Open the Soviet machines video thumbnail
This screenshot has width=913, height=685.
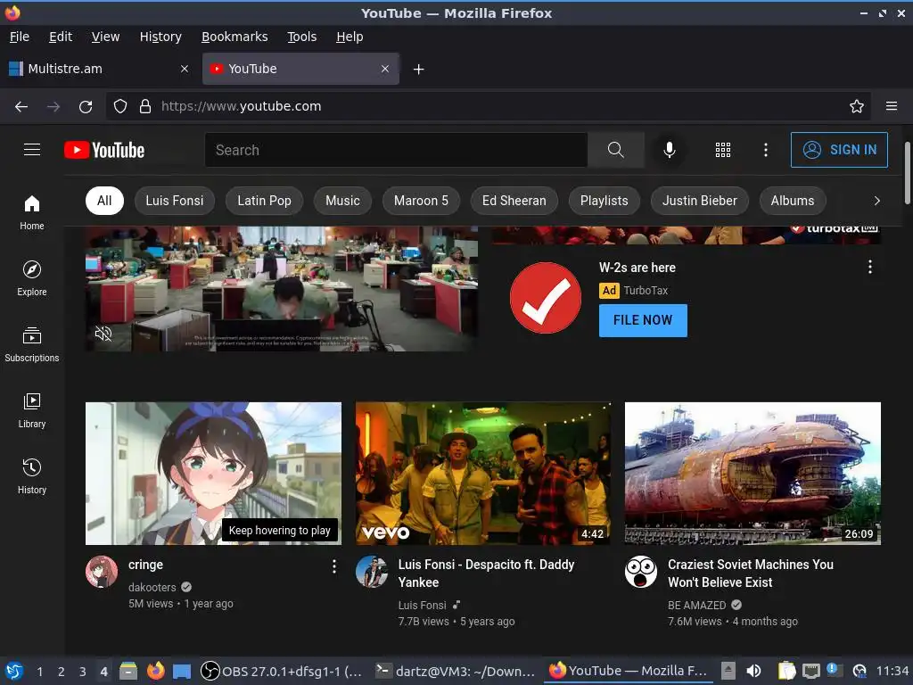(753, 474)
